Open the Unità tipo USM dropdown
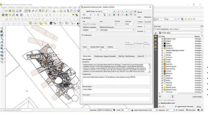 130,24
